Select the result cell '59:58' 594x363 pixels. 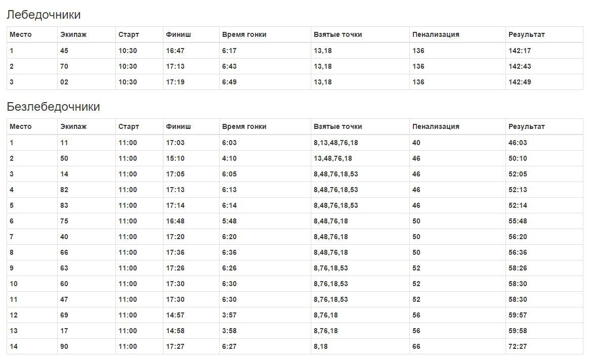[x=518, y=331]
